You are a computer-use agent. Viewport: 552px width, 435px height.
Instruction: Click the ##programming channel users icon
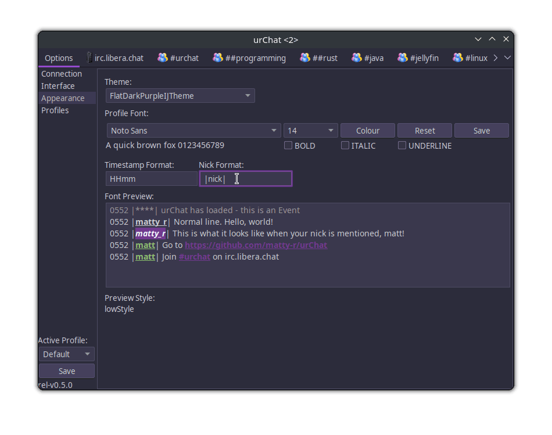[218, 57]
